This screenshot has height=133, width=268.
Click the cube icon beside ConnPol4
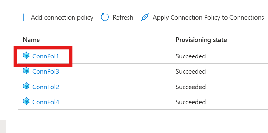pyautogui.click(x=26, y=101)
